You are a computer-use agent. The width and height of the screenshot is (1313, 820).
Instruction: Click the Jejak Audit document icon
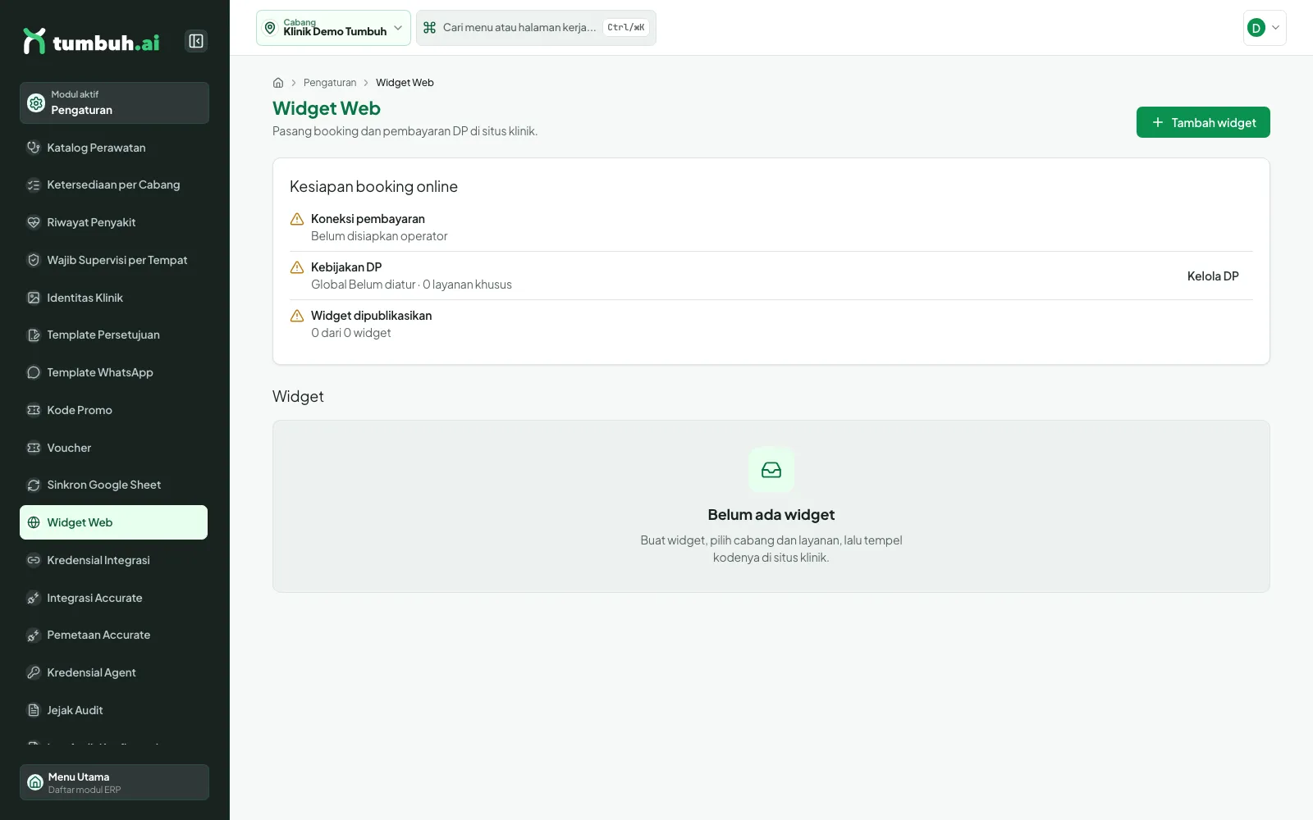34,710
